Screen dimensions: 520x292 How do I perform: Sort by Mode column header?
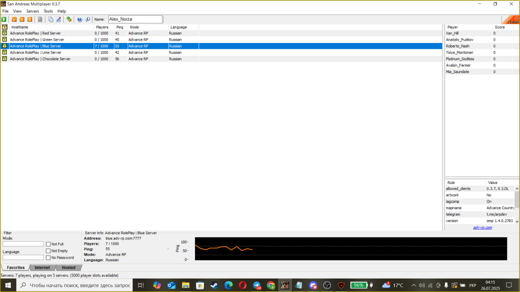[148, 27]
